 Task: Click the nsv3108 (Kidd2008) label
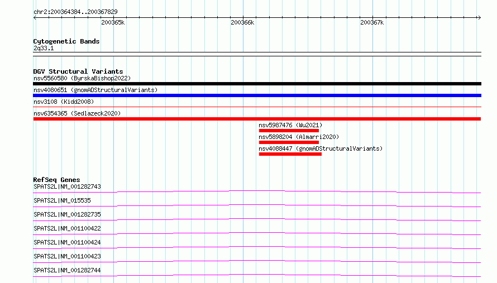pyautogui.click(x=64, y=102)
